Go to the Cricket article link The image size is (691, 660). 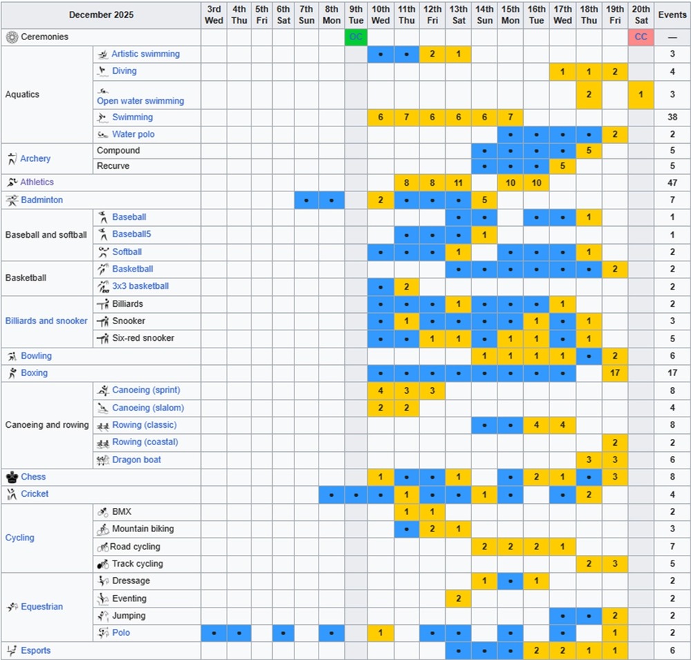(35, 494)
